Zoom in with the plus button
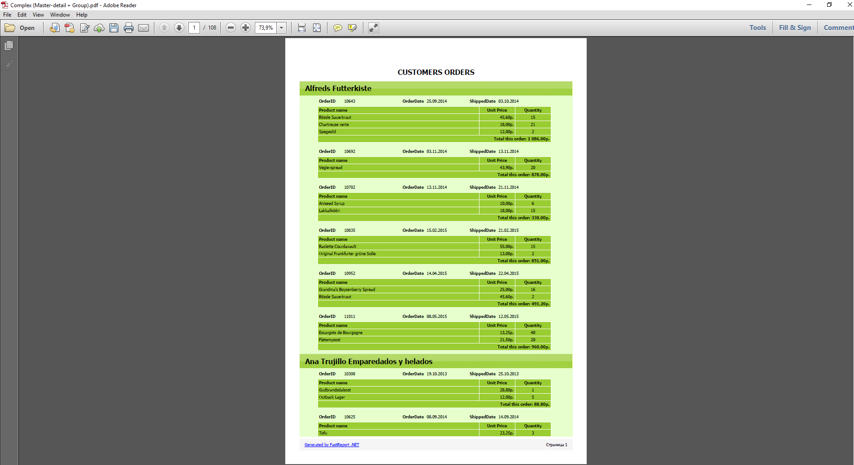The height and width of the screenshot is (465, 854). 245,28
